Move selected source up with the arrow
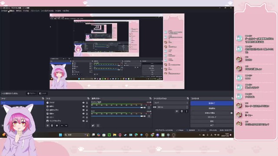Screen dimensions: 278x156 pyautogui.click(x=62, y=126)
